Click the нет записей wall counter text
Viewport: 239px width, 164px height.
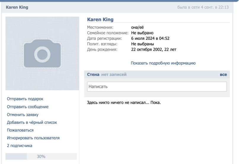tap(114, 75)
